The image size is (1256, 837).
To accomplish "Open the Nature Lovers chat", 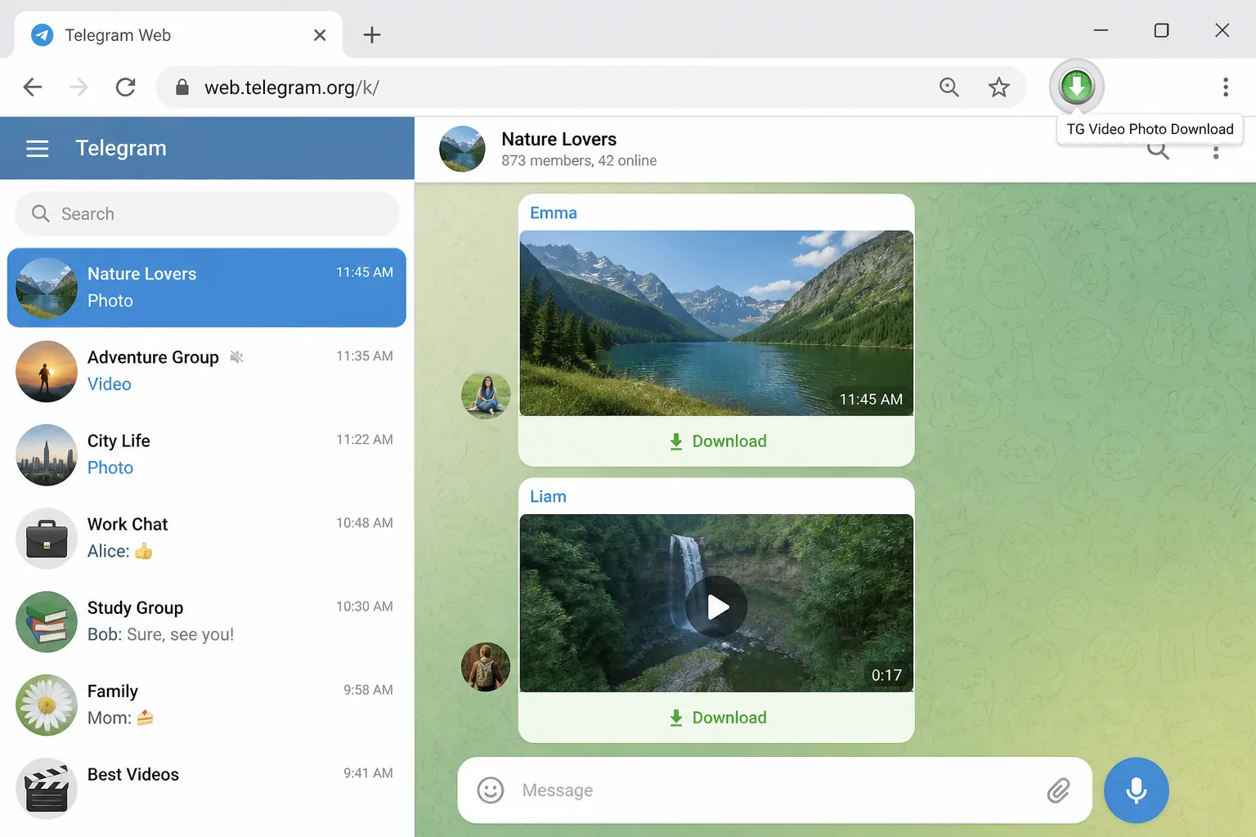I will click(207, 288).
